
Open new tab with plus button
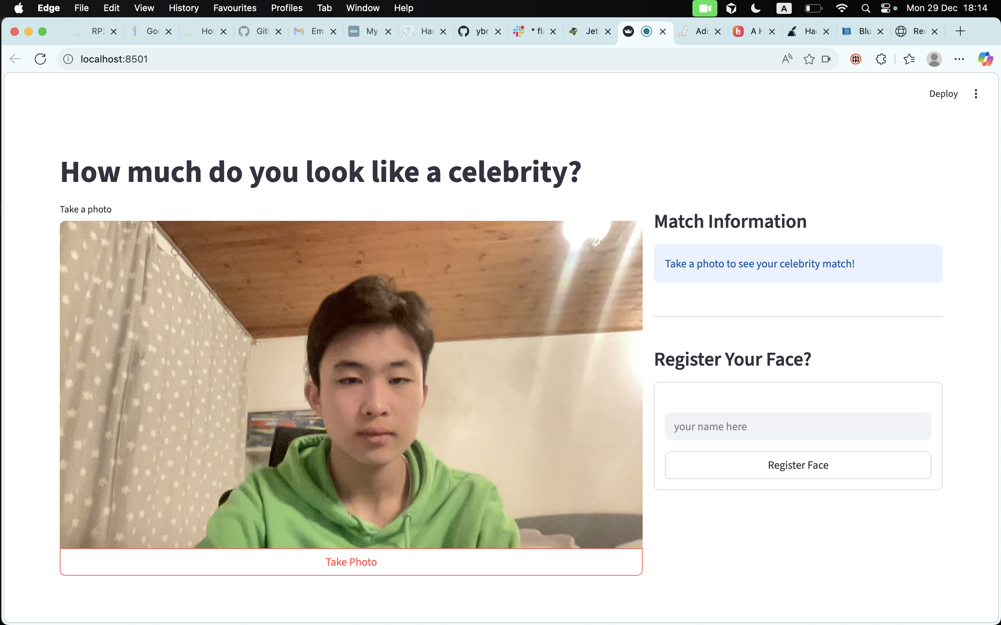coord(960,31)
